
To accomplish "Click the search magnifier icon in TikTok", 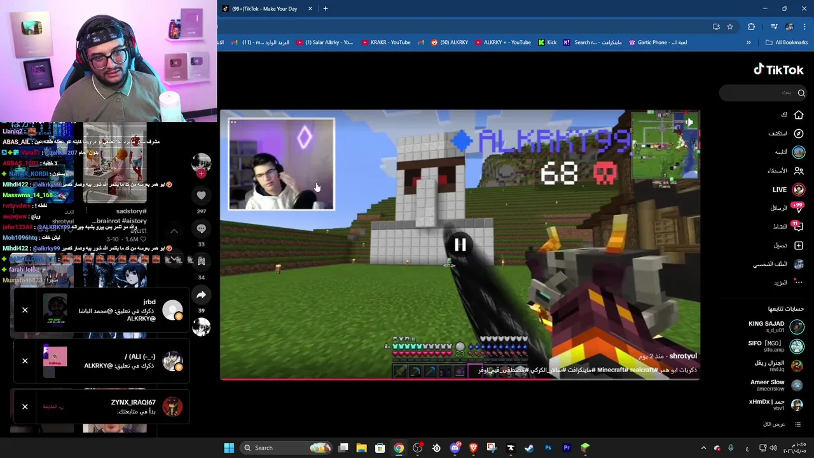I will pos(801,93).
